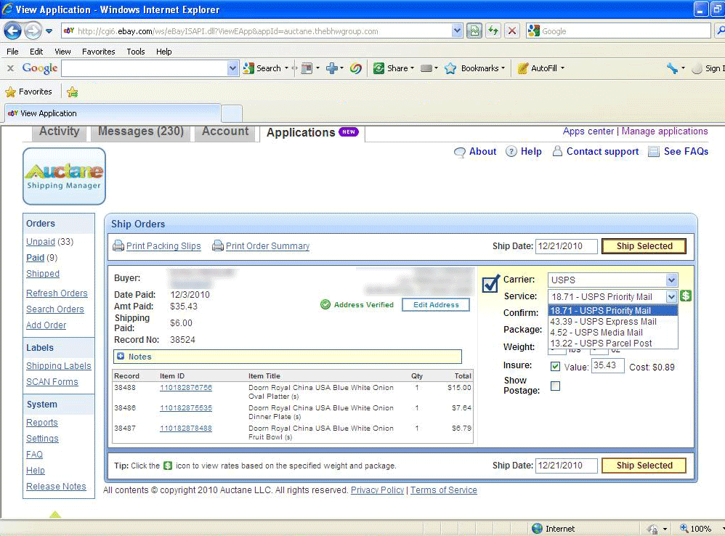Enable the Show Postage checkbox
The height and width of the screenshot is (536, 725).
pos(555,386)
